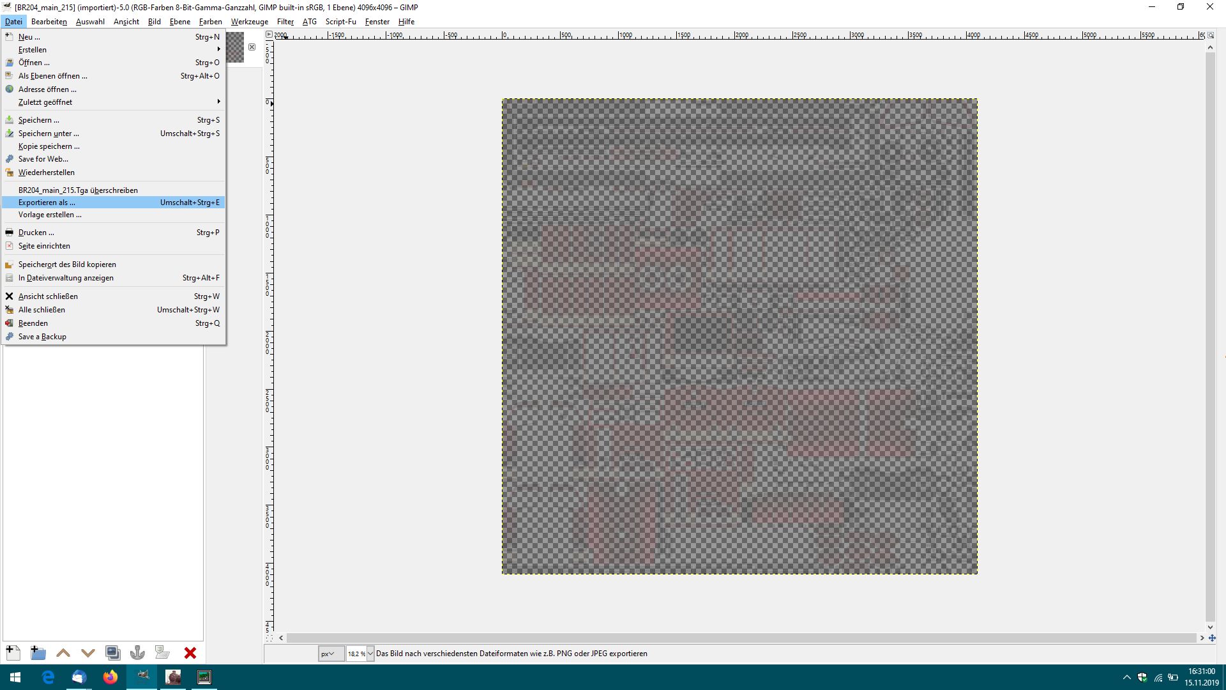
Task: Lower the layer with the down arrow
Action: 88,652
